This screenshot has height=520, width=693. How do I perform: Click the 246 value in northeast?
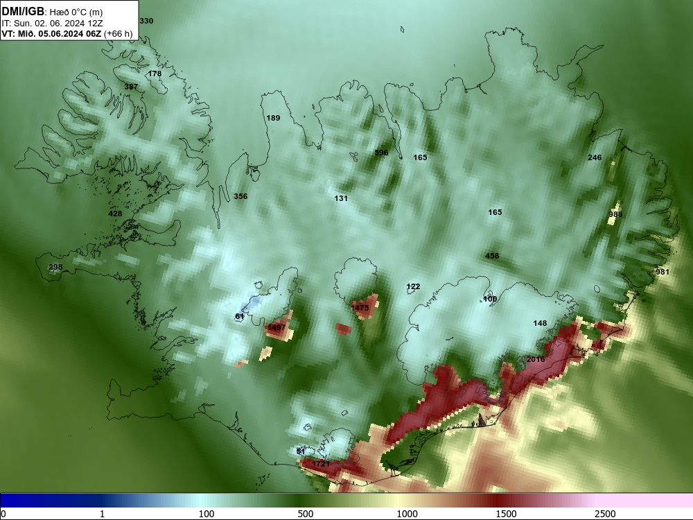[595, 157]
